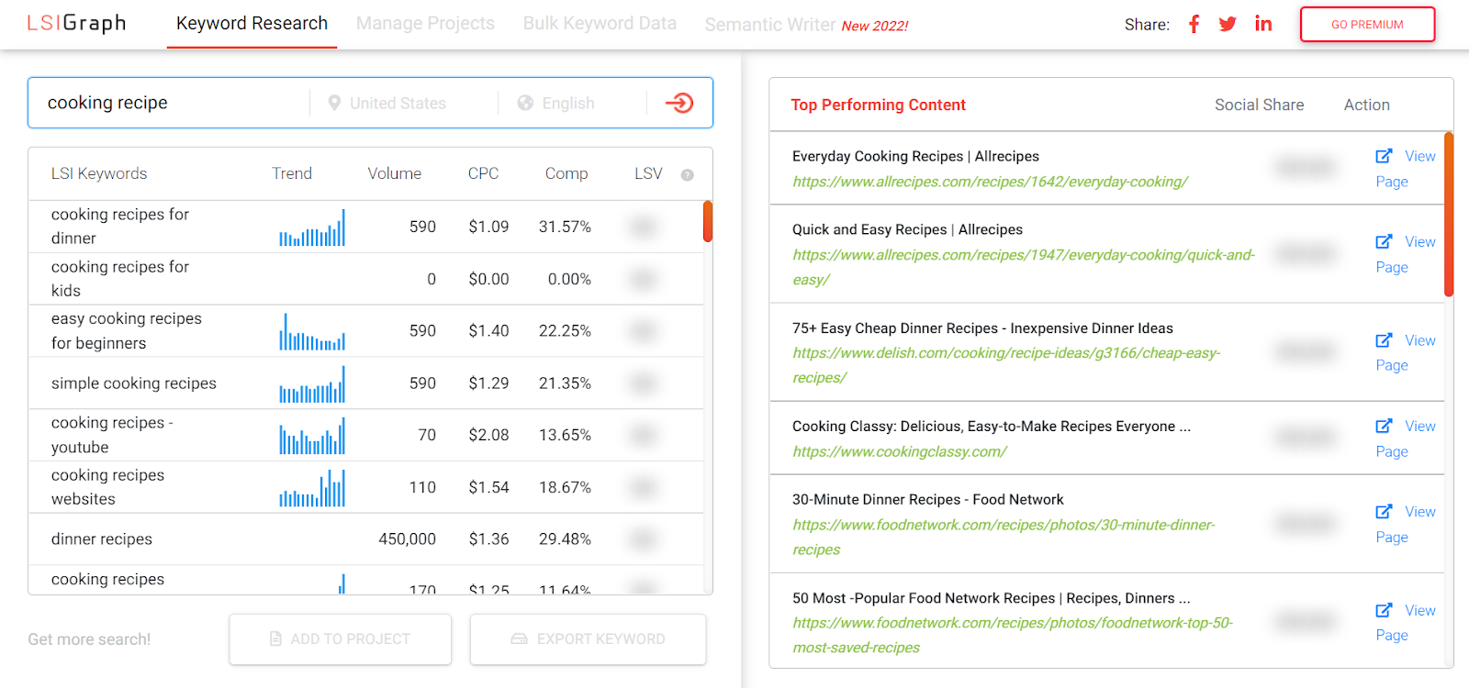View trend chart for simple cooking recipes
The image size is (1469, 688).
pos(312,383)
